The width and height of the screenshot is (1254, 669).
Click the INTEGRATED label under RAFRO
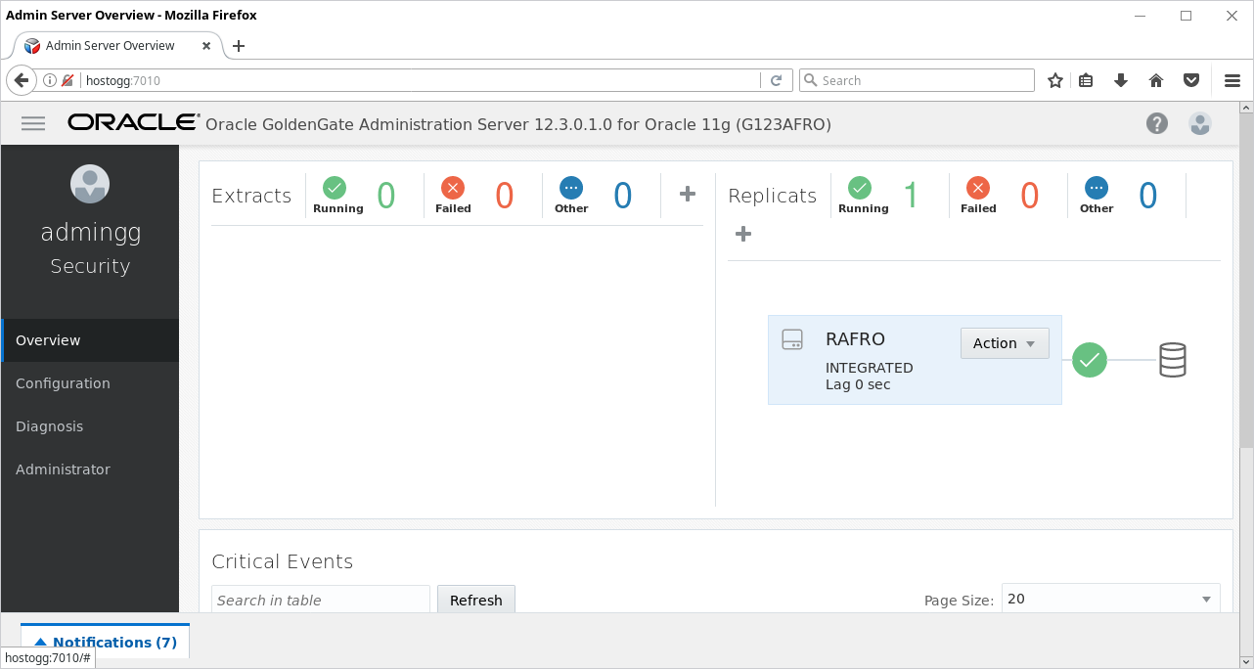point(870,368)
